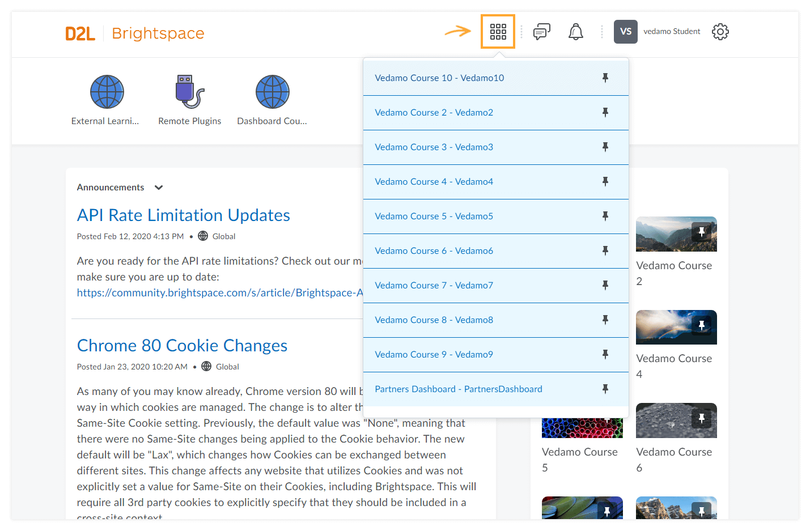The image size is (810, 531).
Task: Click the D2L Brightspace logo
Action: click(x=135, y=33)
